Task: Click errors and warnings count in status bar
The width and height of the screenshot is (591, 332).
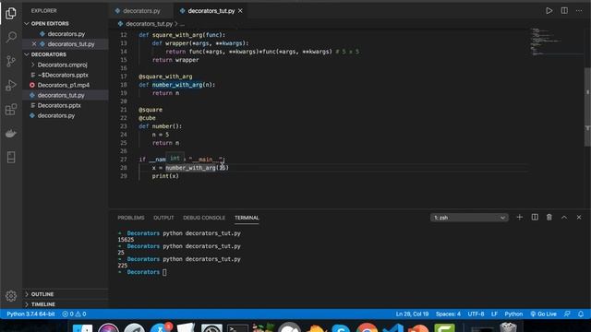Action: (74, 314)
